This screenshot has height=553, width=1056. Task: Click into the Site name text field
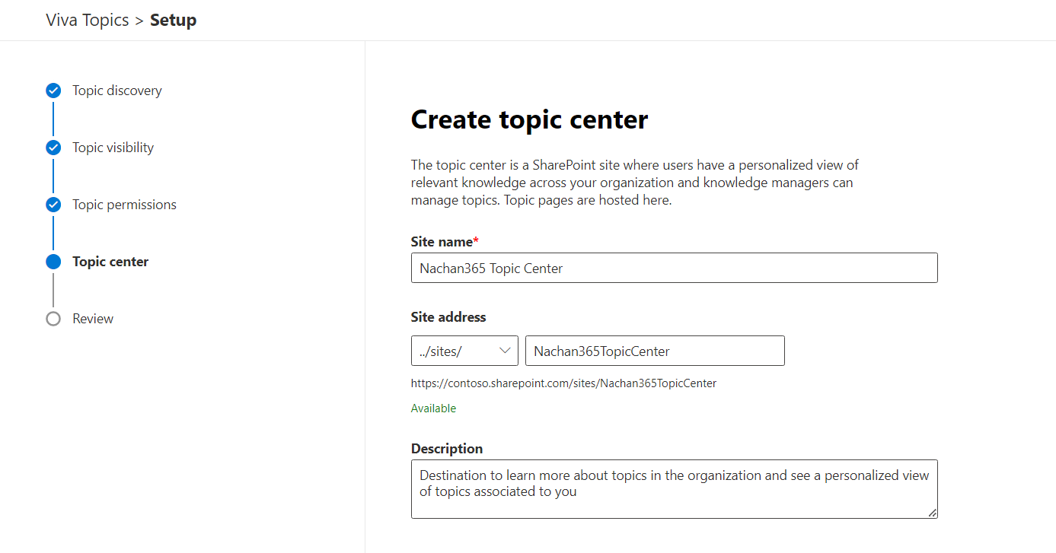(674, 268)
